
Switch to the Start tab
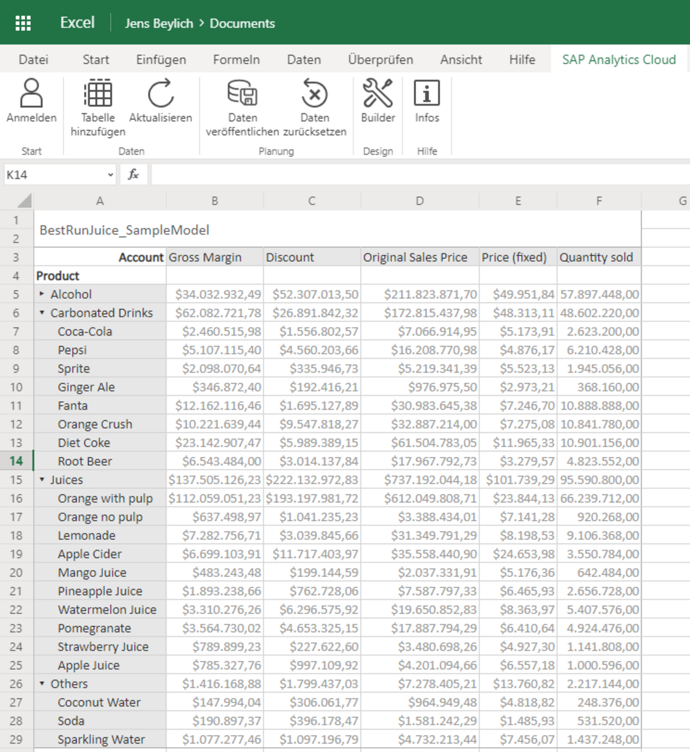[x=96, y=59]
